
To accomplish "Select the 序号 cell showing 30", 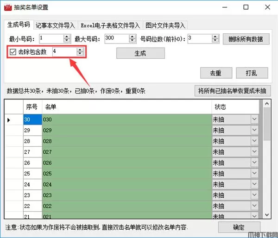I will [32, 119].
